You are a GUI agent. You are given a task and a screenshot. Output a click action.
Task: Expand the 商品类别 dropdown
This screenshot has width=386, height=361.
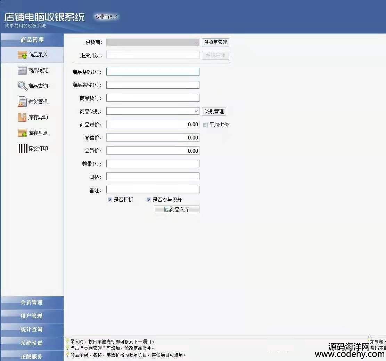tap(196, 111)
